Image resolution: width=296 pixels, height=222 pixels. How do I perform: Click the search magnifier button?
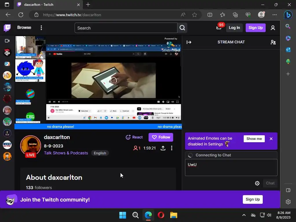182,28
